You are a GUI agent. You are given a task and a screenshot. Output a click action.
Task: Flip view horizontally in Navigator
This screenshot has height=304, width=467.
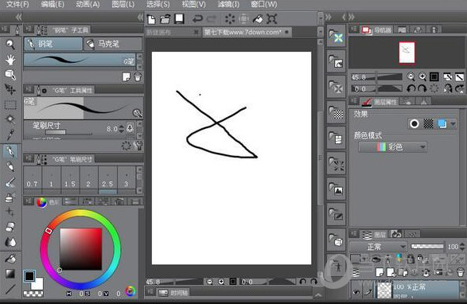point(448,88)
